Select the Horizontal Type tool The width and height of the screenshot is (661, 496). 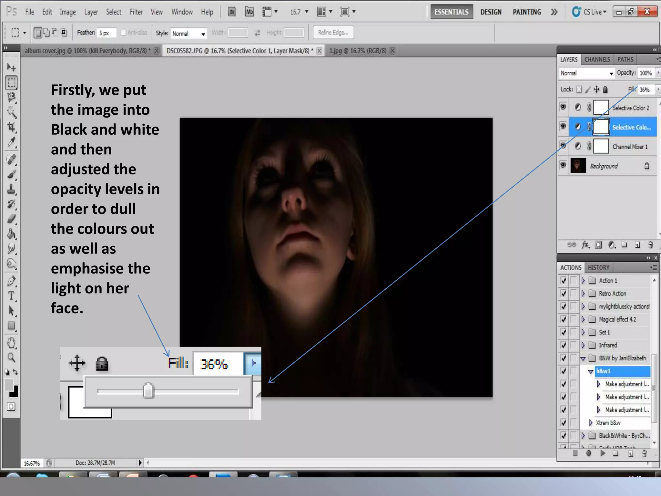coord(11,295)
